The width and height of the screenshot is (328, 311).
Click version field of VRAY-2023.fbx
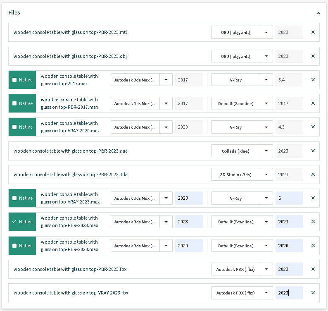tap(289, 293)
